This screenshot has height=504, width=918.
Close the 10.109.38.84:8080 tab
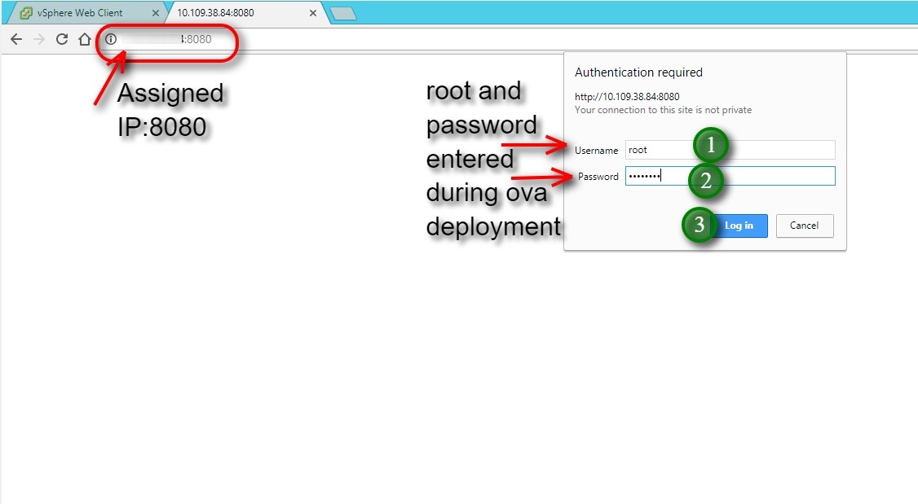pyautogui.click(x=313, y=13)
